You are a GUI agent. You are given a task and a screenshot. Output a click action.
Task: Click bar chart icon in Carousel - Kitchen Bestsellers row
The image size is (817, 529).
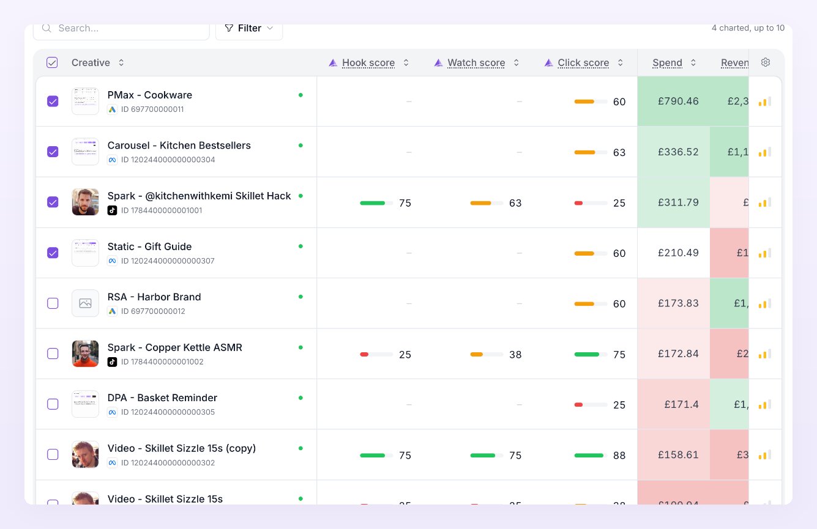click(765, 152)
